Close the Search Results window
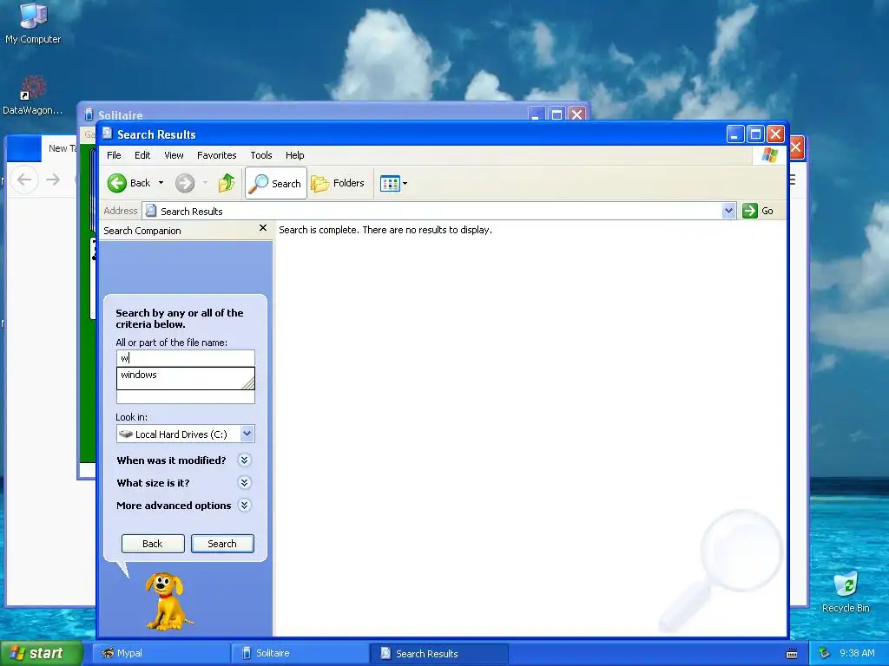Viewport: 889px width, 666px height. [775, 134]
